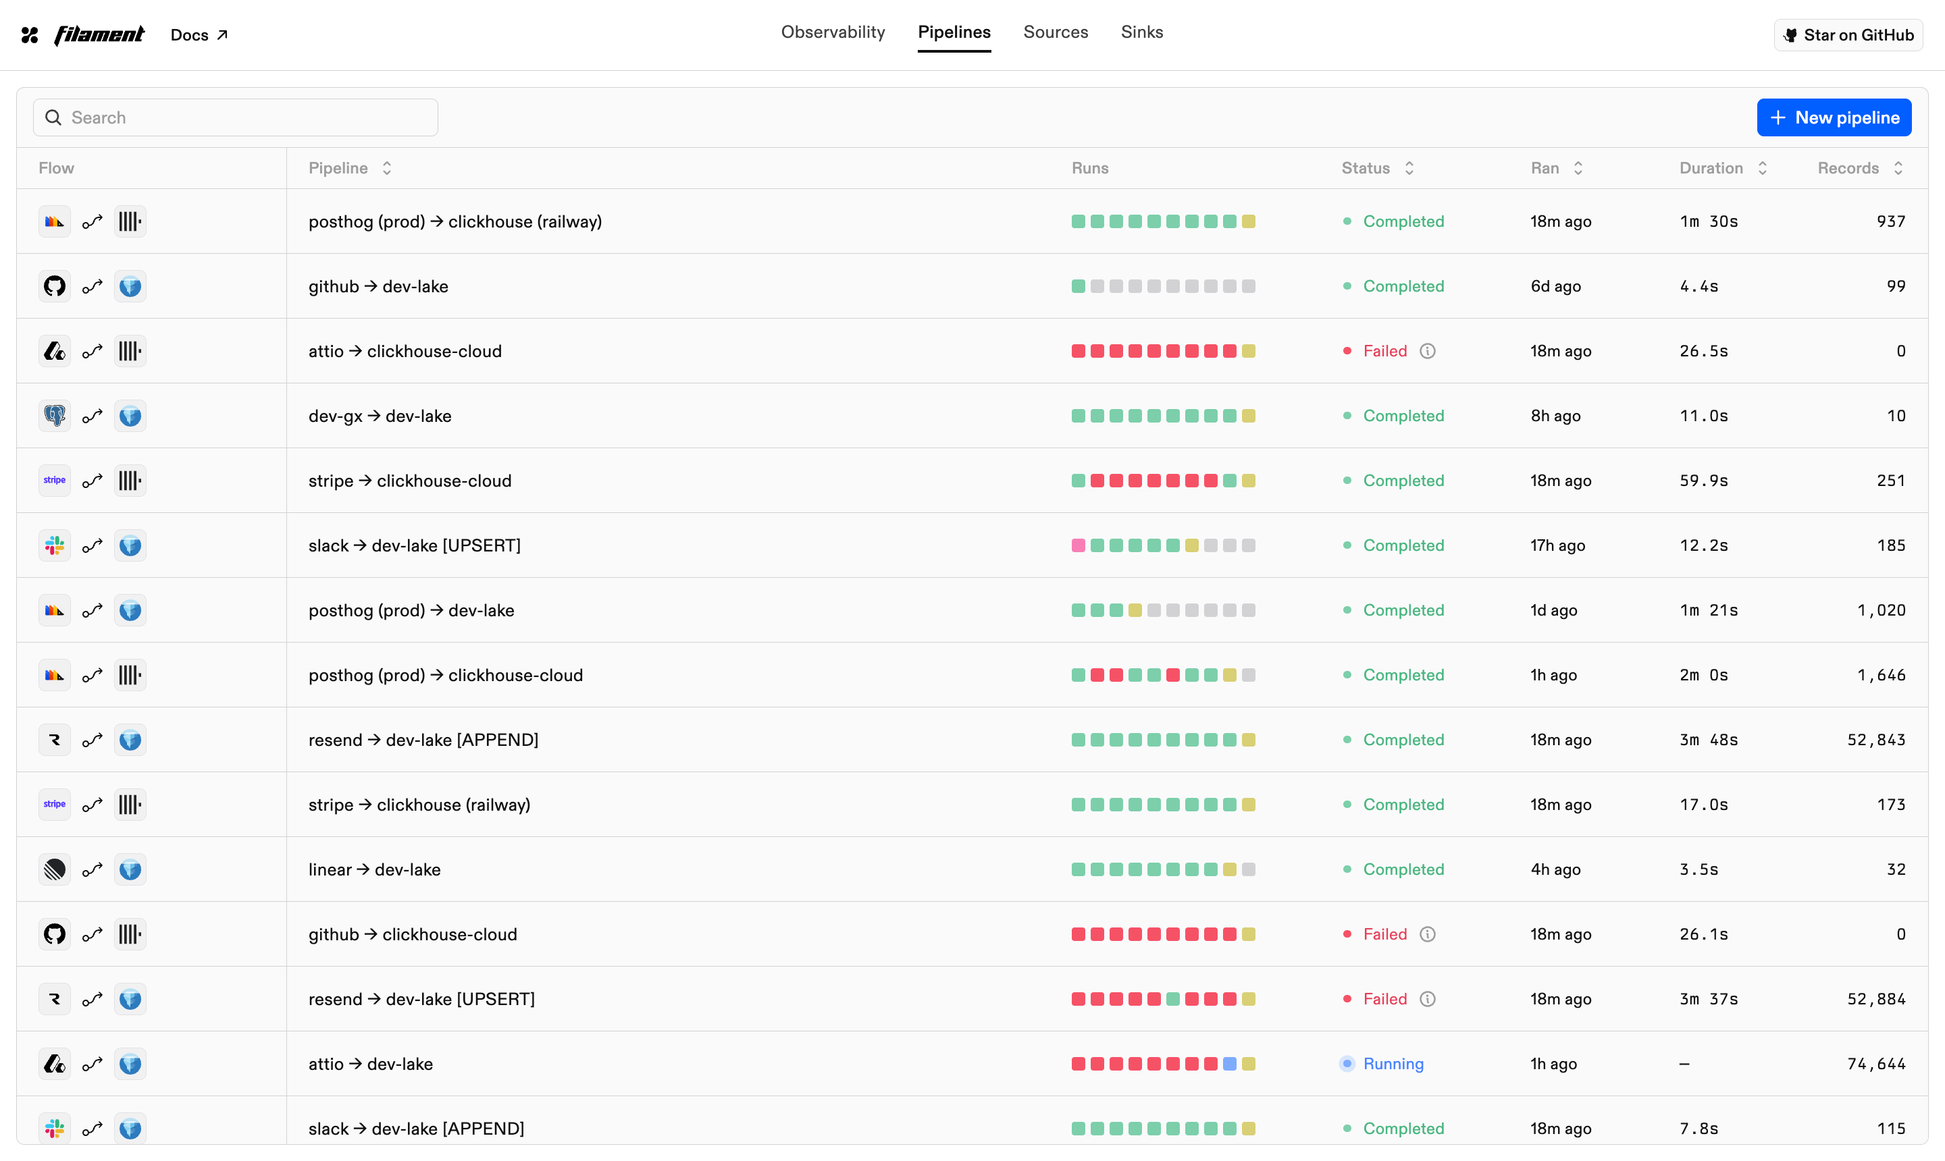1945x1161 pixels.
Task: Open the Sinks tab
Action: click(x=1141, y=32)
